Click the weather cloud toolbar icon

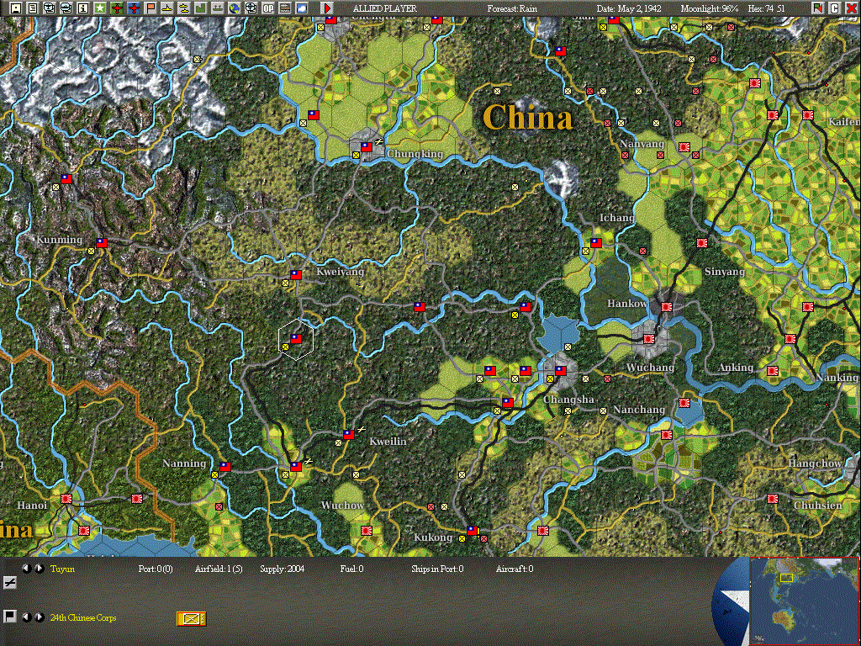[x=302, y=8]
